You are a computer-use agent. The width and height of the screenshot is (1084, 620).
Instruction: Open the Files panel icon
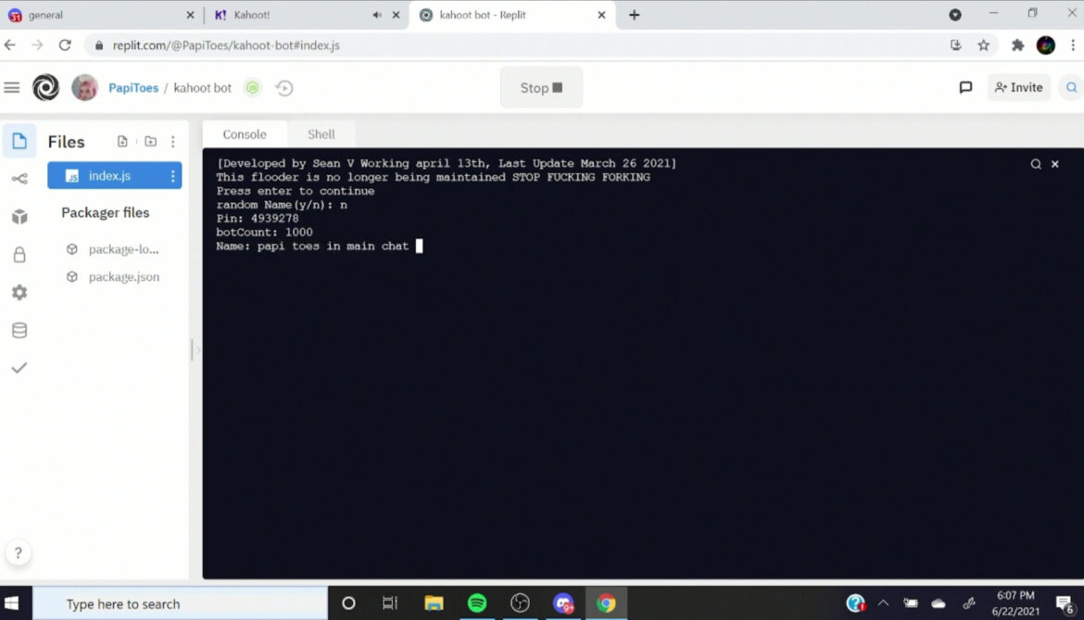(19, 141)
